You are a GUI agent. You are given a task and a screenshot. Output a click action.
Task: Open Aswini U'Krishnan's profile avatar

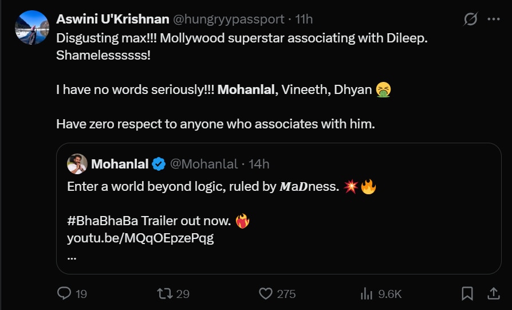[32, 27]
